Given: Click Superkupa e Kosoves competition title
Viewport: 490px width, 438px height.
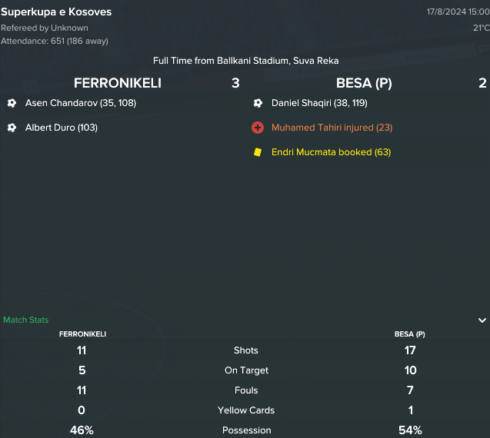Looking at the screenshot, I should [x=56, y=12].
